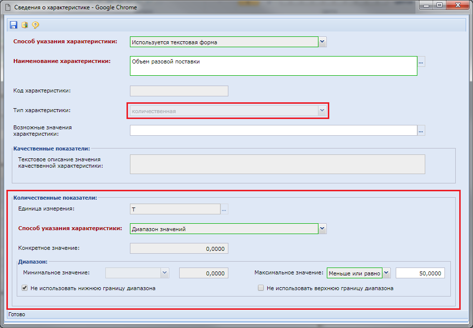Open 'Тип характеристики' dropdown arrow
Screen dimensions: 473x328
point(322,111)
